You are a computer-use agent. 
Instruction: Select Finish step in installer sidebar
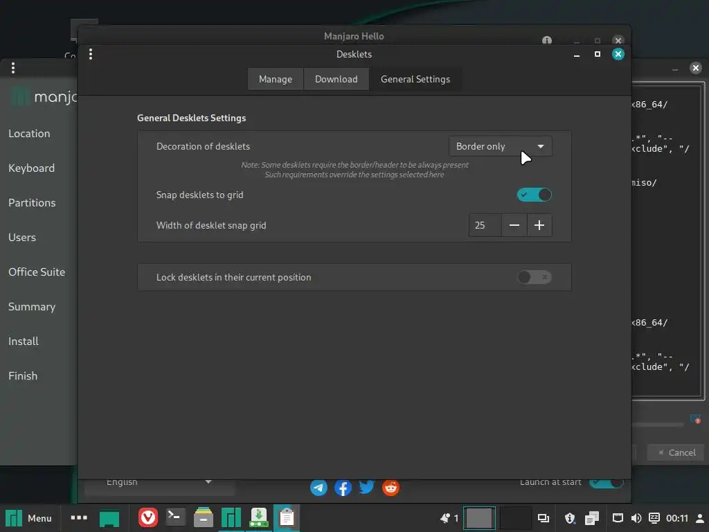pyautogui.click(x=23, y=376)
